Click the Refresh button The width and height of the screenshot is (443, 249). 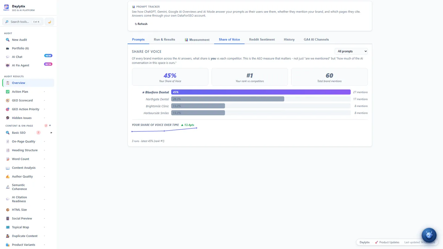[141, 24]
